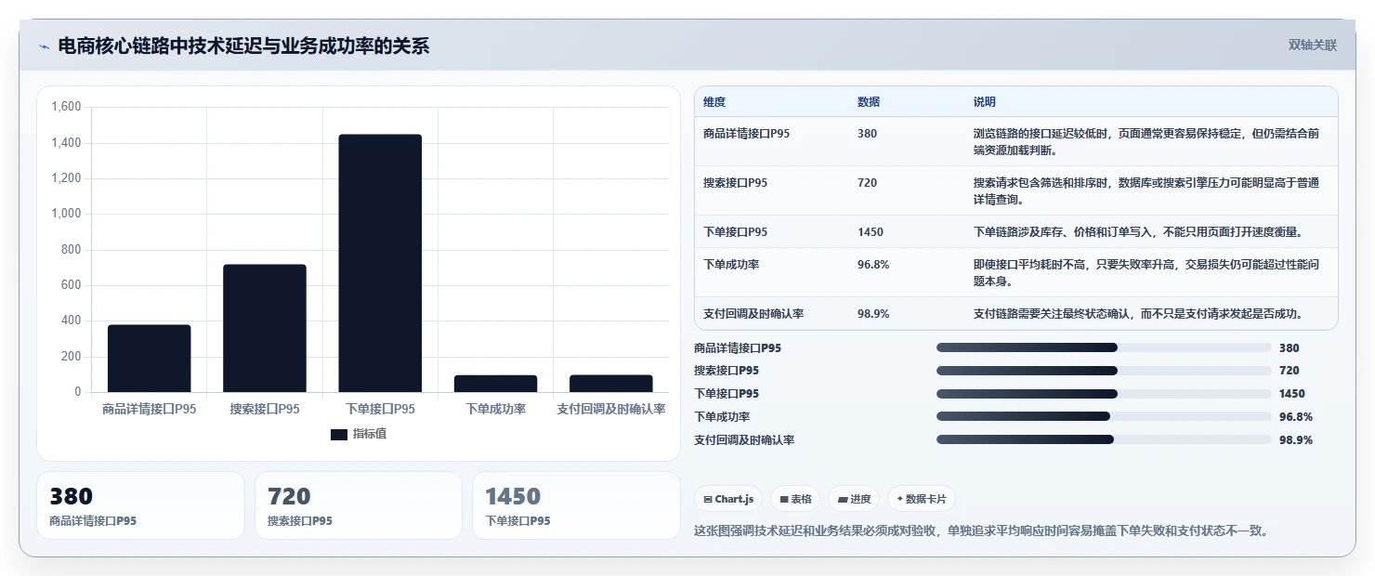Click the 维度 column header
This screenshot has height=576, width=1375.
coord(714,101)
